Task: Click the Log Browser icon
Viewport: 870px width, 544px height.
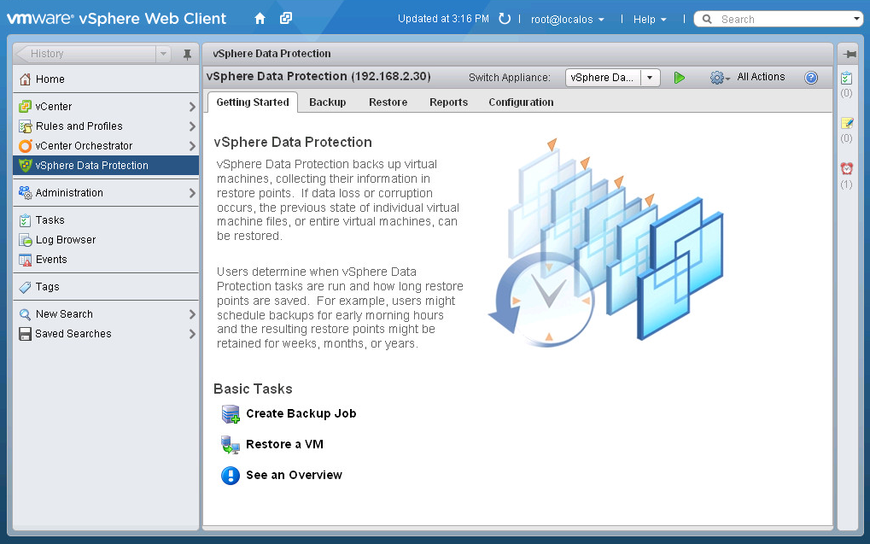Action: point(25,240)
